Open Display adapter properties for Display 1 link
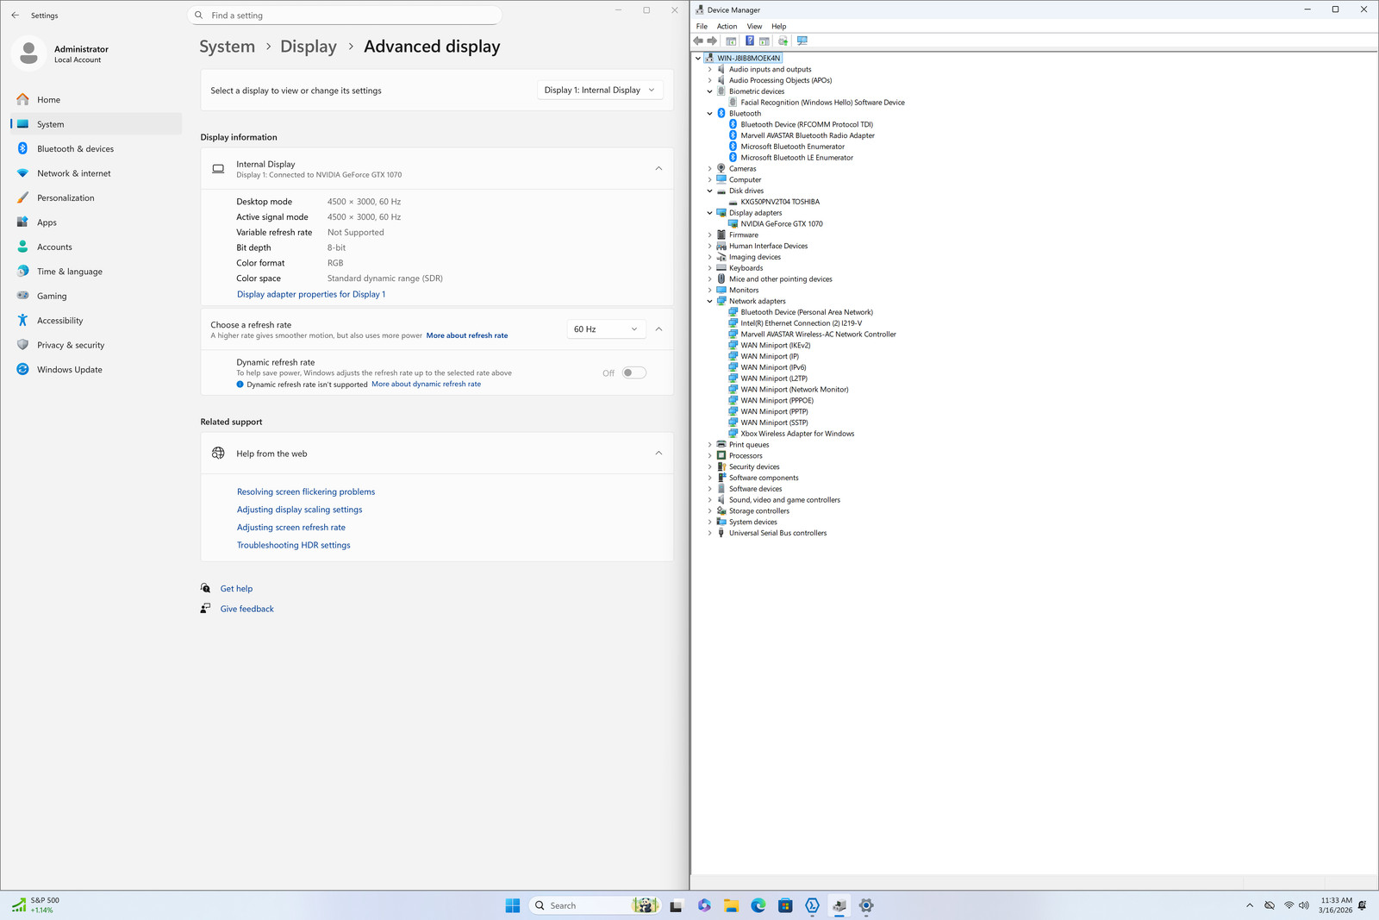The width and height of the screenshot is (1379, 920). 311,295
